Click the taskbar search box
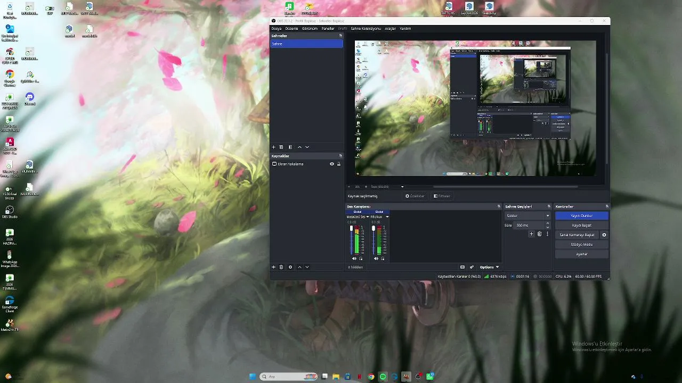The height and width of the screenshot is (383, 682). (288, 377)
